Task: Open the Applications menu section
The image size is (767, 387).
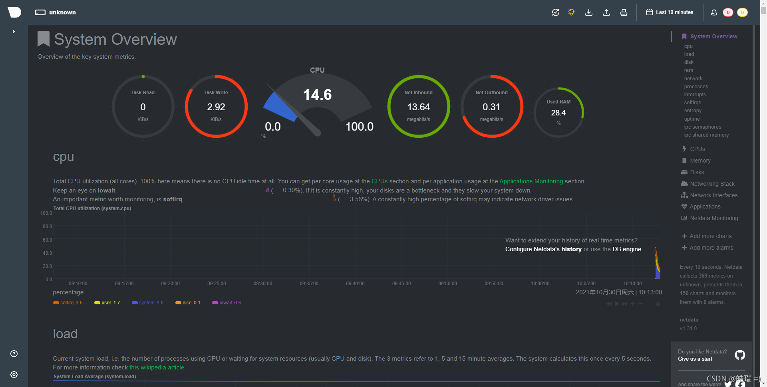Action: coord(701,206)
